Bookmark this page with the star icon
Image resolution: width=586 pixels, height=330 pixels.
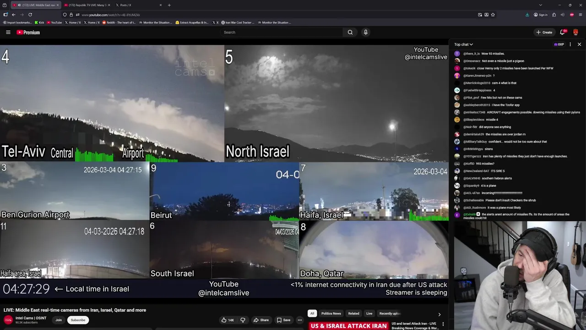493,15
